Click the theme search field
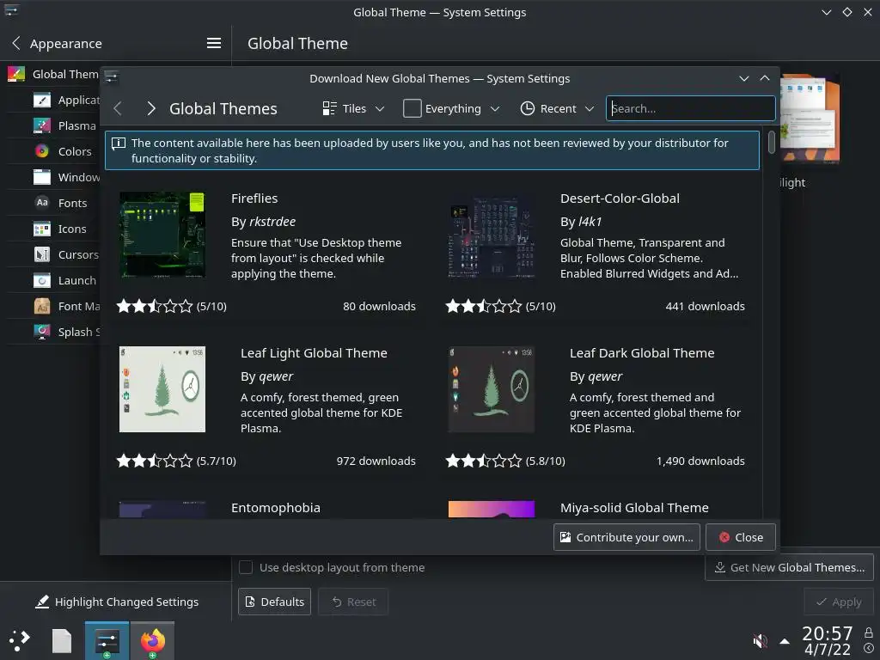The height and width of the screenshot is (660, 880). pos(691,108)
